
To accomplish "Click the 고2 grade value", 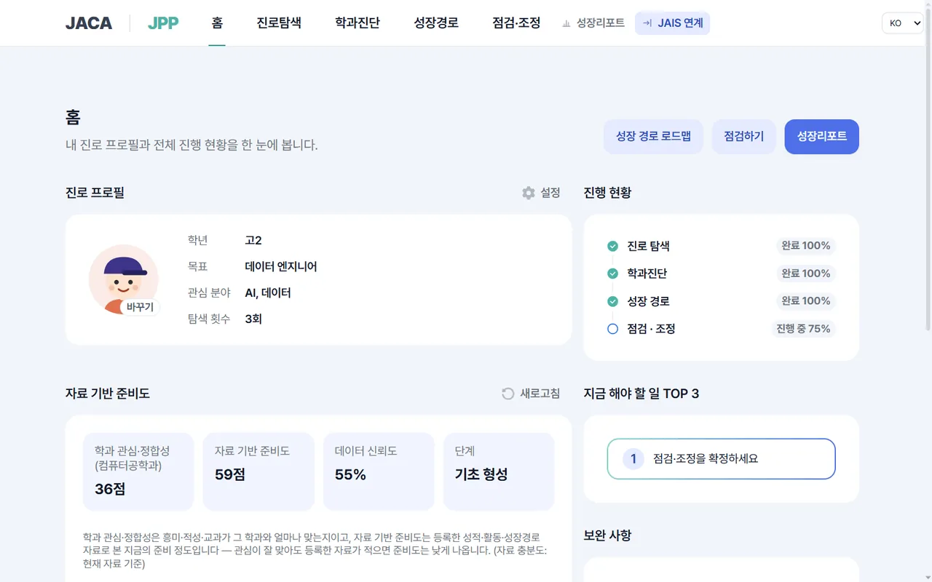I will click(253, 241).
